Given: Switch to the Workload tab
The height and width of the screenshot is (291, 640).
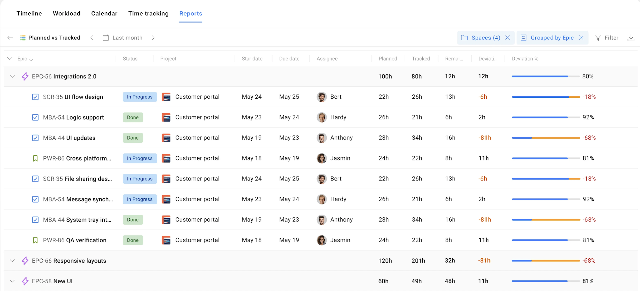Looking at the screenshot, I should point(66,13).
